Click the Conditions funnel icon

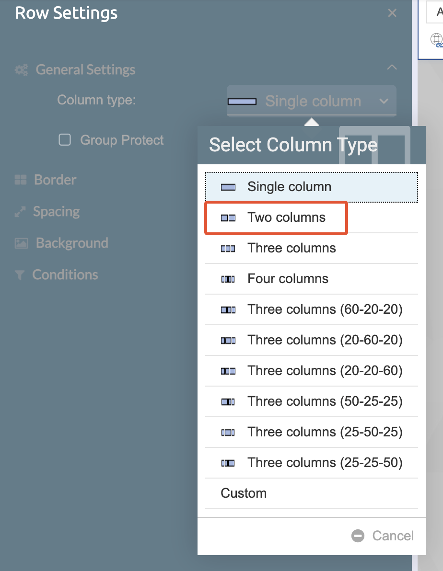click(20, 275)
